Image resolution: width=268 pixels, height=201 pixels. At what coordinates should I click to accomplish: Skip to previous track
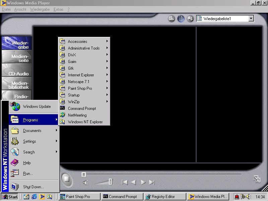coord(125,182)
